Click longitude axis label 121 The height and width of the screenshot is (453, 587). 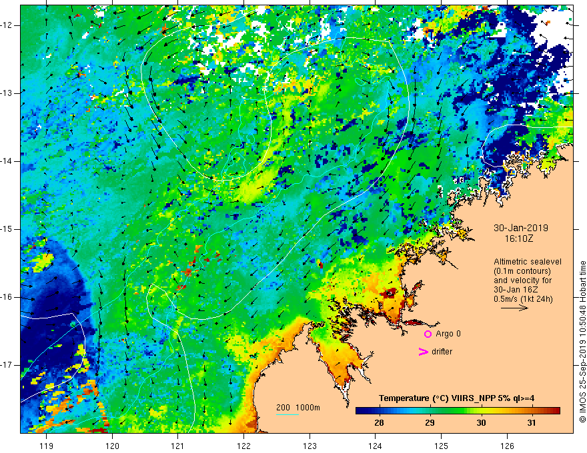coord(178,446)
